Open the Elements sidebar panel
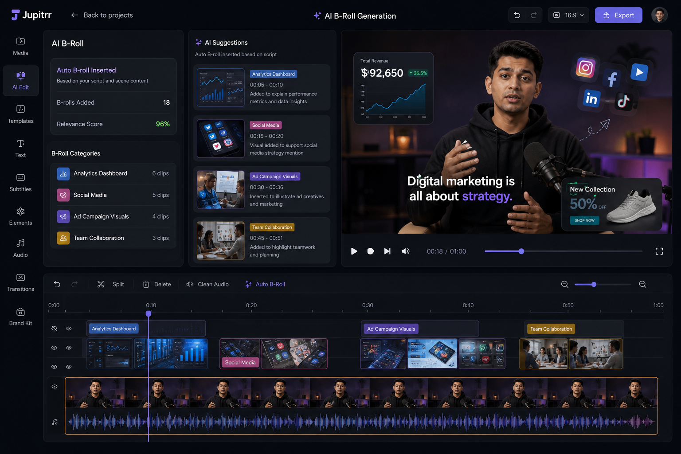 pos(20,216)
